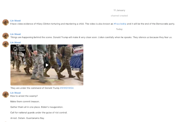Click the 02:08 duration label on the video
This screenshot has width=178, height=122.
pos(21,48)
